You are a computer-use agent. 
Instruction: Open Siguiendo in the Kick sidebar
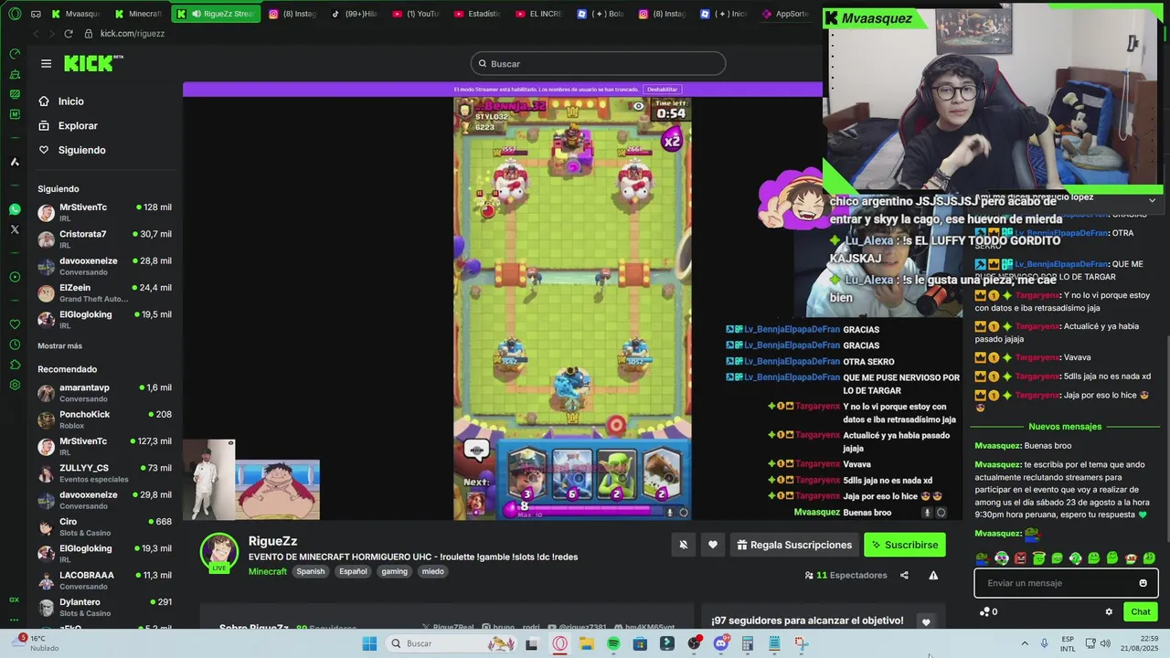click(81, 150)
